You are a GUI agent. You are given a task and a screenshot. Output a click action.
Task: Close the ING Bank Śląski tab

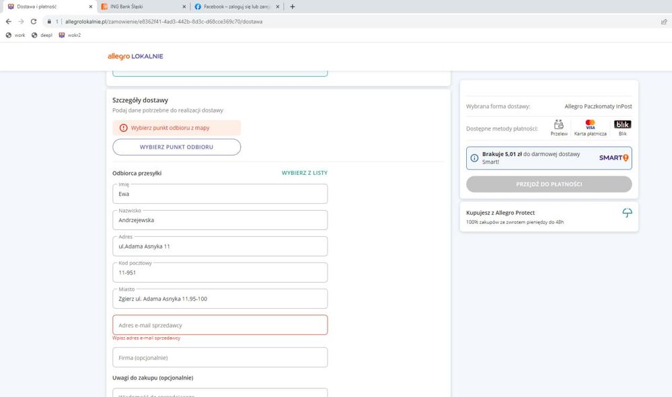tap(184, 7)
